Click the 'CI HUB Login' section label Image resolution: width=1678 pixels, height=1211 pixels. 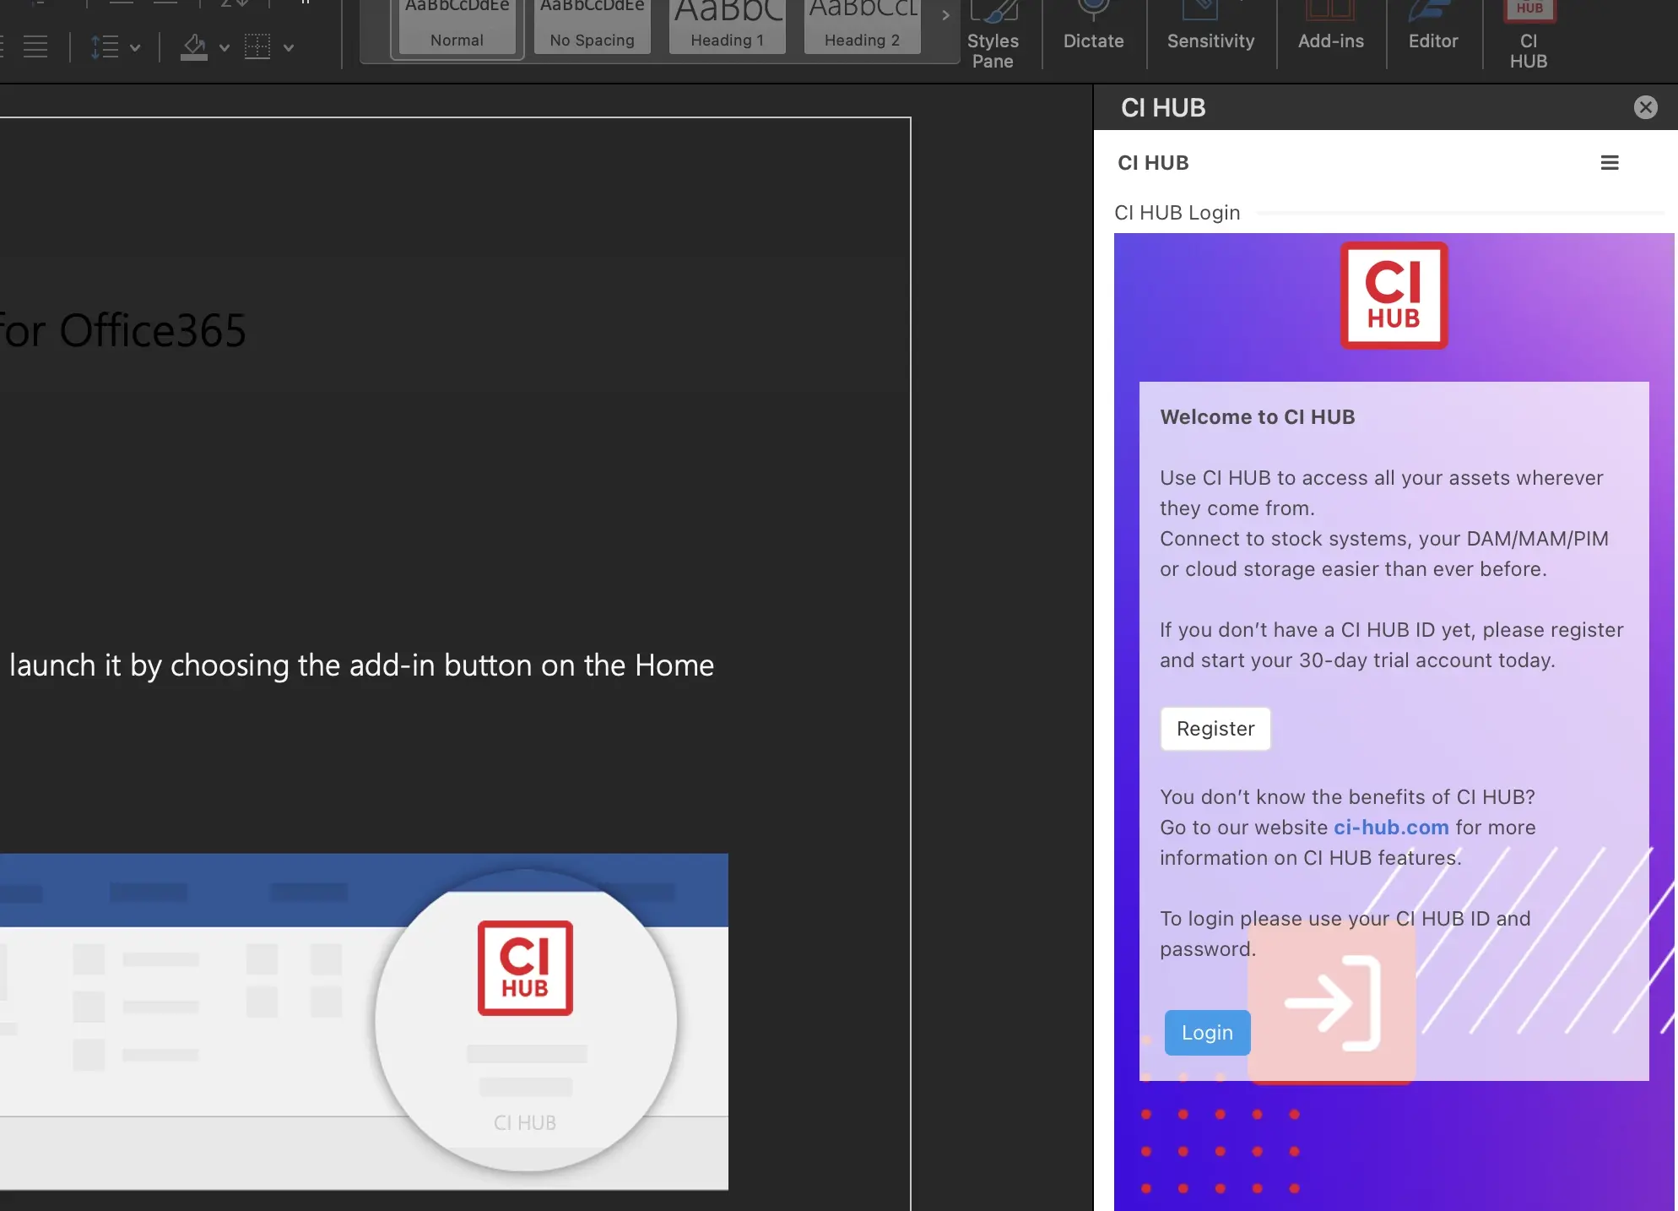pos(1177,213)
